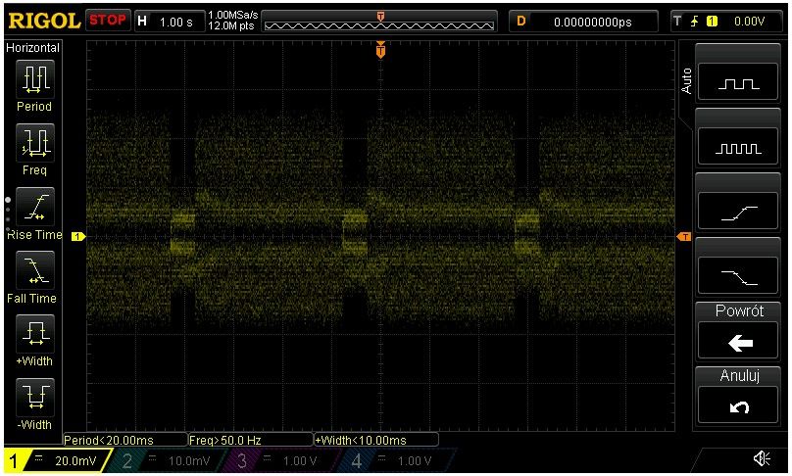
Task: Open the horizontal timebase 1.00 s field
Action: 170,22
